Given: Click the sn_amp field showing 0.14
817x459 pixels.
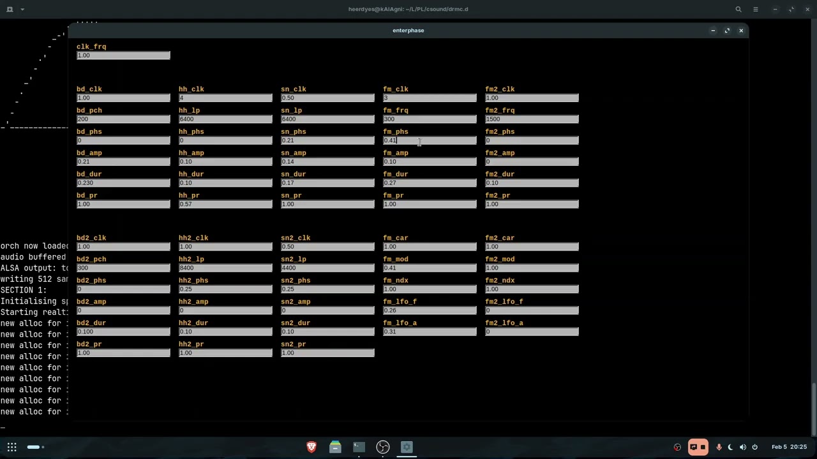Looking at the screenshot, I should (327, 162).
